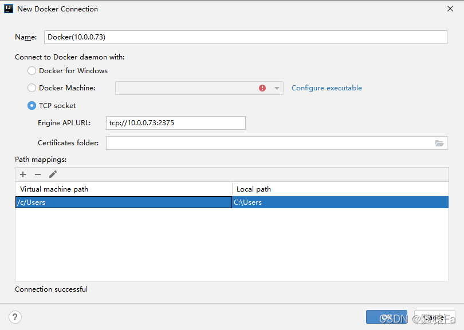Edit path mapping with pencil icon
Viewport: 464px width, 330px height.
coord(53,174)
